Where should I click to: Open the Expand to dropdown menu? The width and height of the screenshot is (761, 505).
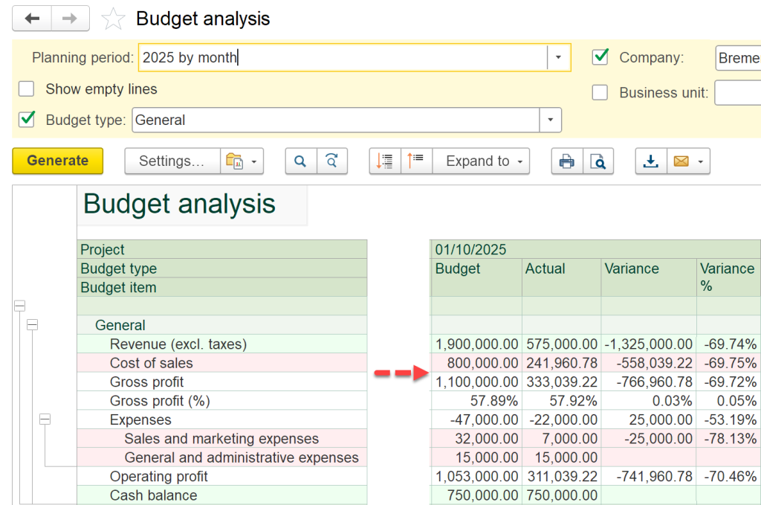(x=481, y=161)
